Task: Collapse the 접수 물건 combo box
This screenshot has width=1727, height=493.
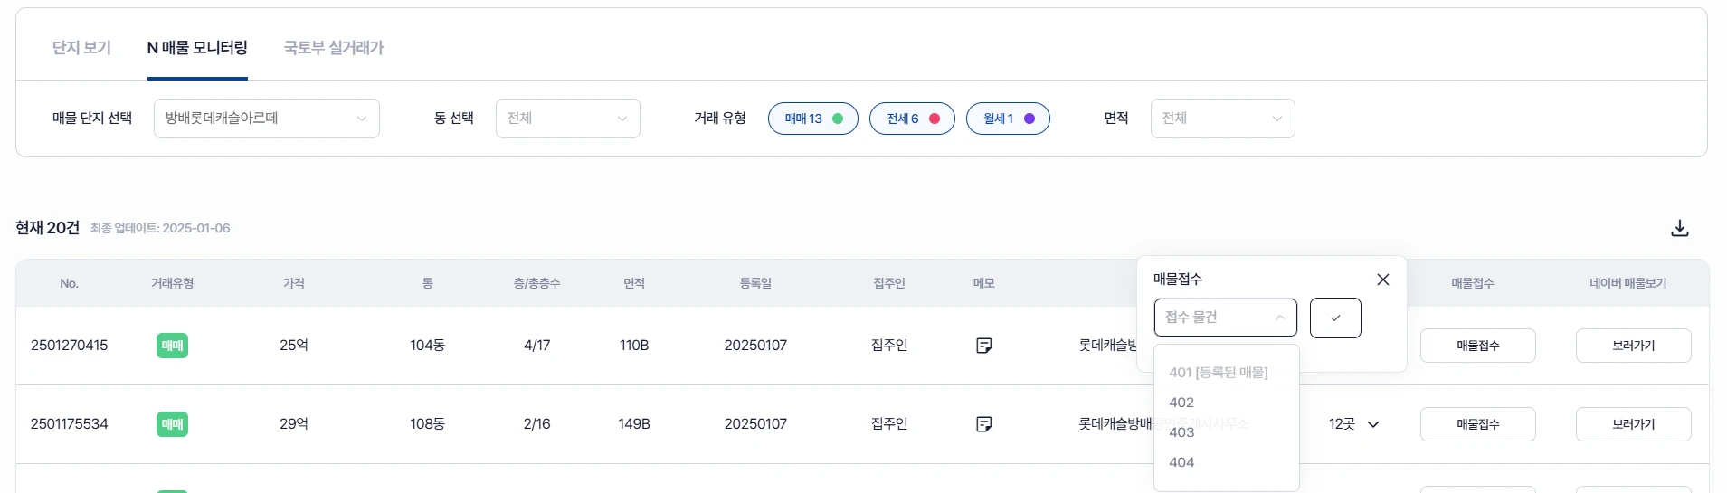Action: (1225, 318)
